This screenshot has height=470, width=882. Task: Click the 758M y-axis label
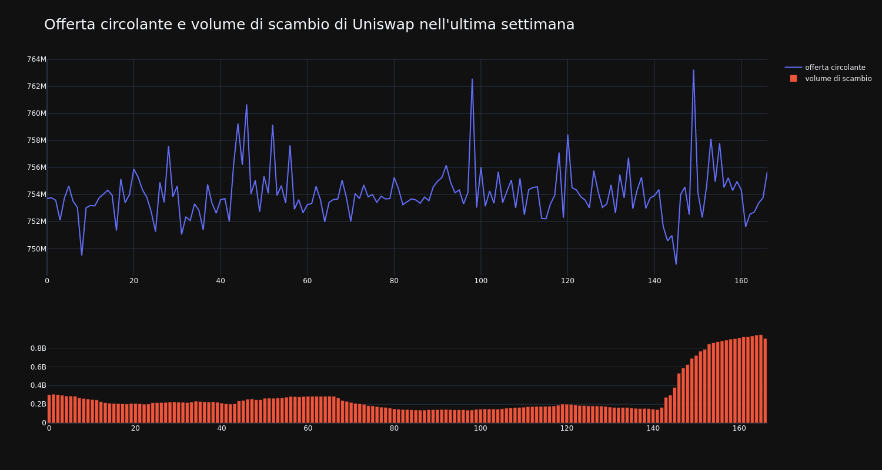click(36, 140)
